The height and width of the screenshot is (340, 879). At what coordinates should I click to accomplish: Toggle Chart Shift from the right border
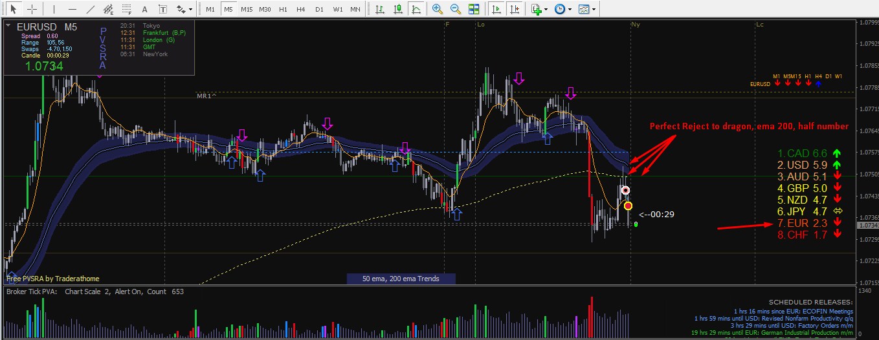pyautogui.click(x=515, y=9)
